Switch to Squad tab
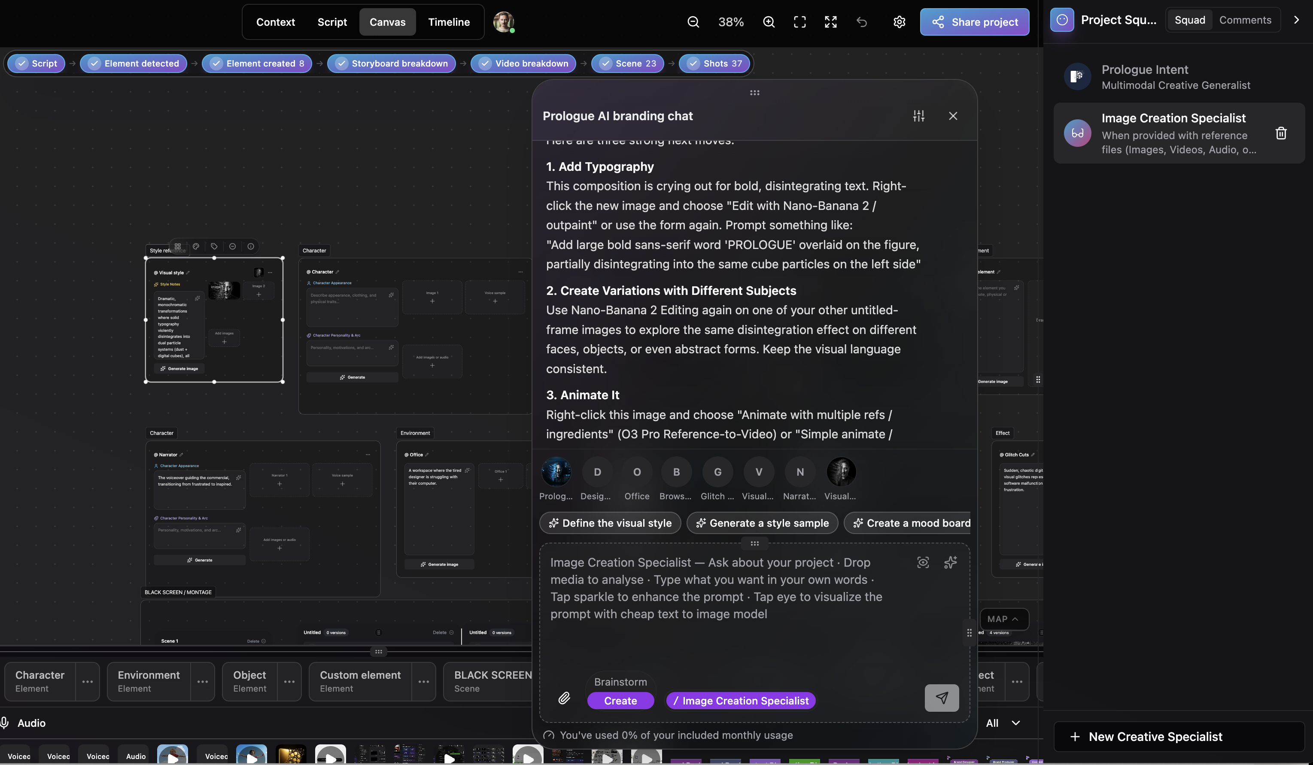1313x765 pixels. 1189,20
